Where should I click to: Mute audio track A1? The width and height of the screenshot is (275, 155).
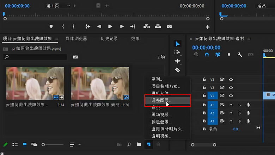click(x=231, y=105)
